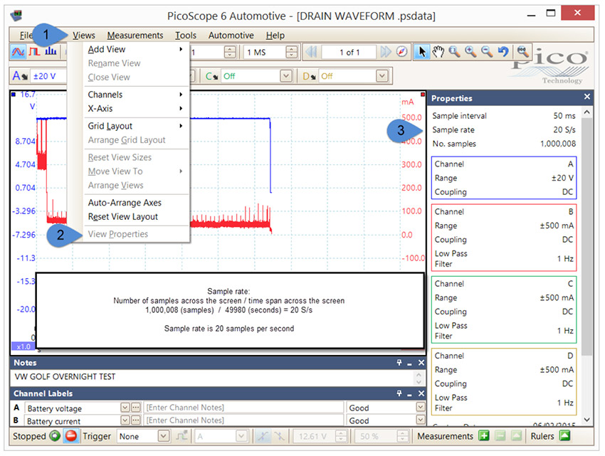Click the Zoom In magnifier
This screenshot has height=456, width=605.
[470, 52]
